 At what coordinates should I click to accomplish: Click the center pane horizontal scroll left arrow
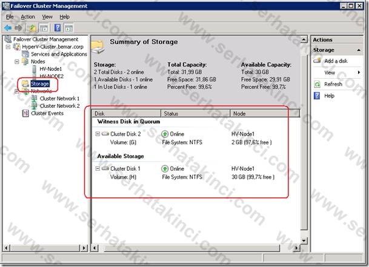(x=95, y=248)
